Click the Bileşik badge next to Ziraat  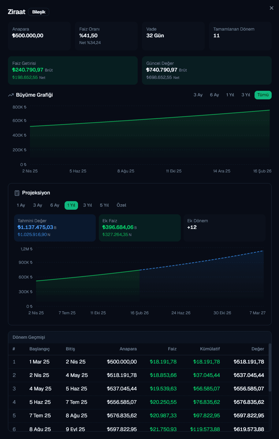click(39, 12)
